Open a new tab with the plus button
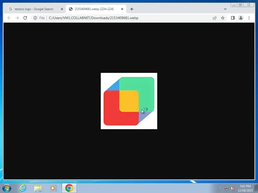Viewport: 258px width, 193px height. click(132, 9)
